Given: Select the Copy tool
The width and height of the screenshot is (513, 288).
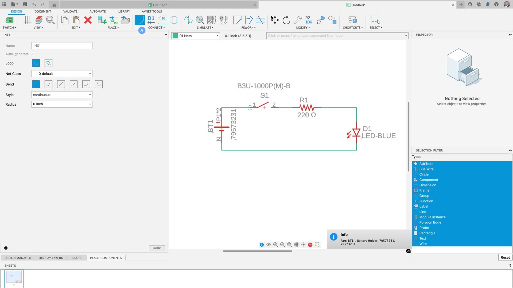Looking at the screenshot, I should [x=64, y=20].
